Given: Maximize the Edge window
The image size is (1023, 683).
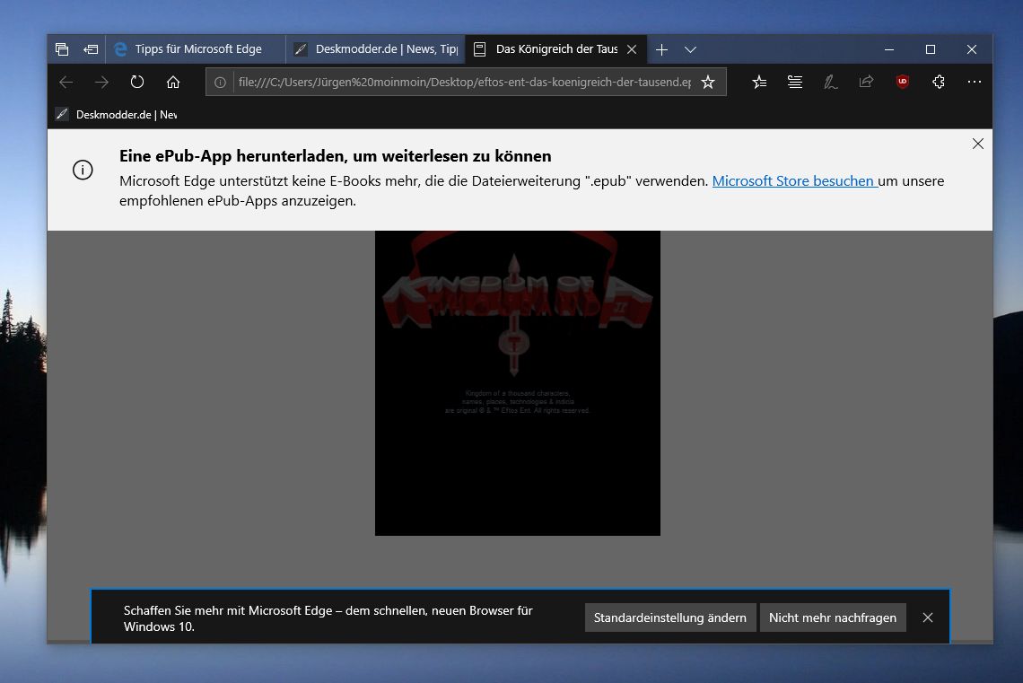Looking at the screenshot, I should [x=931, y=49].
